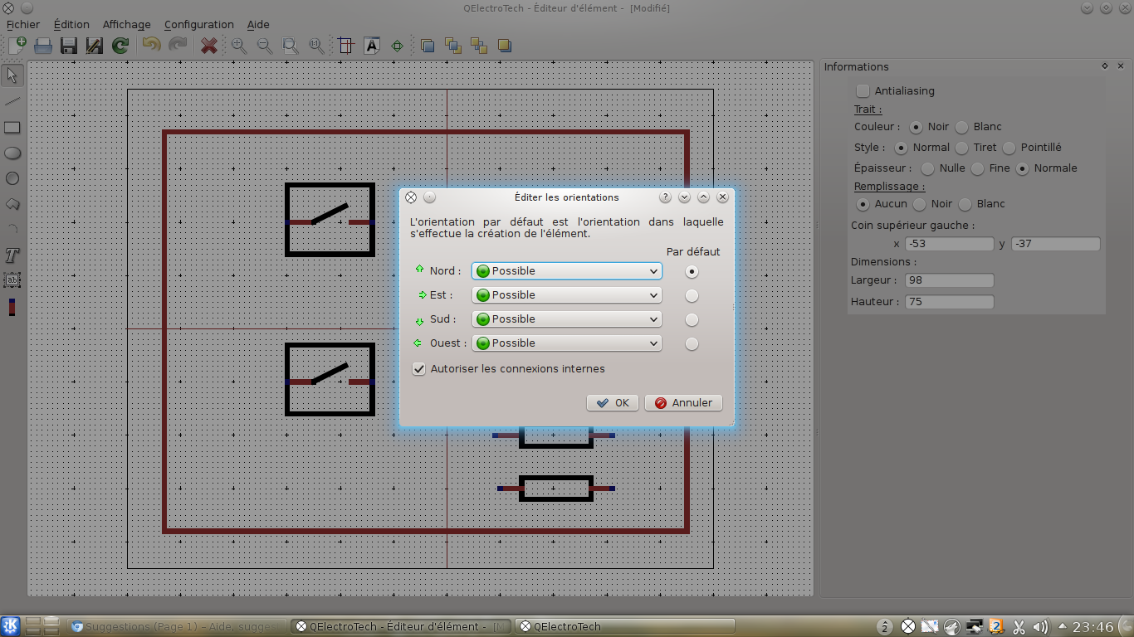The width and height of the screenshot is (1134, 637).
Task: Click the Hauteur input field
Action: pyautogui.click(x=949, y=302)
